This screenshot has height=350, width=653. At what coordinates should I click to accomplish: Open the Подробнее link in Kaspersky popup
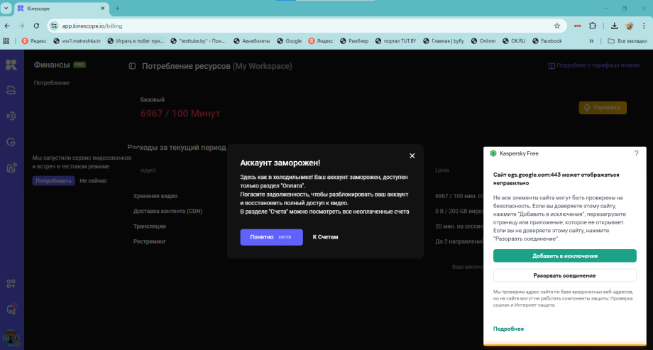(x=508, y=329)
